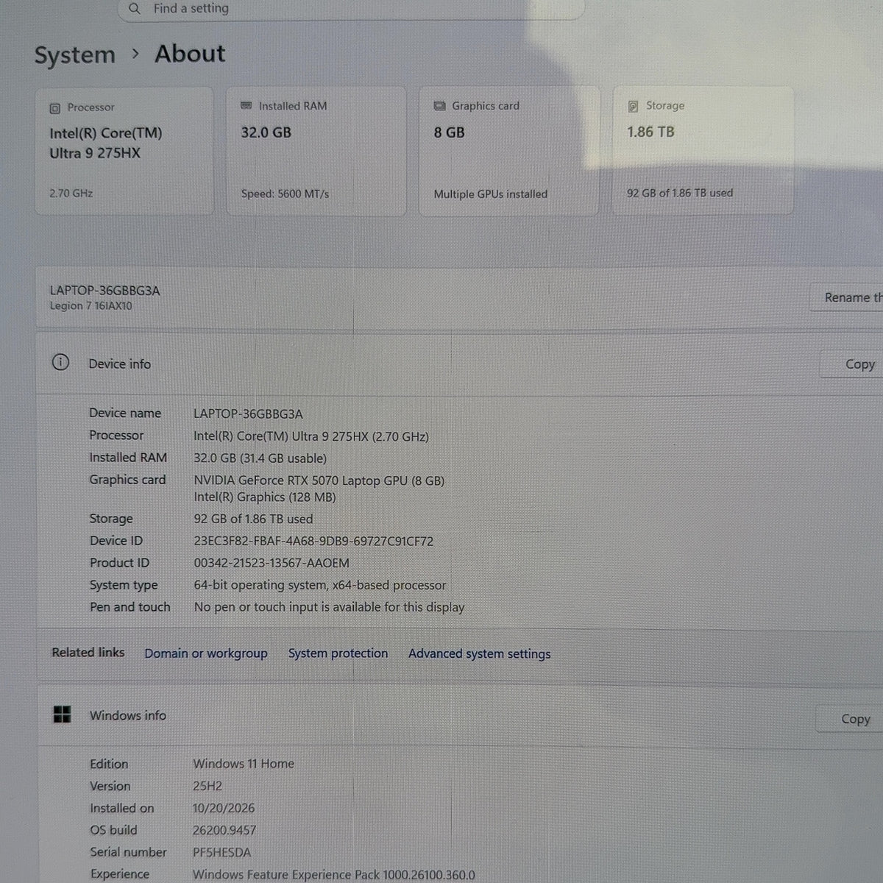Click the Find a setting search box

pyautogui.click(x=352, y=9)
